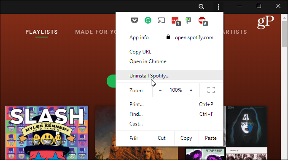Open the Kiss face-paint album cover

(x=247, y=126)
